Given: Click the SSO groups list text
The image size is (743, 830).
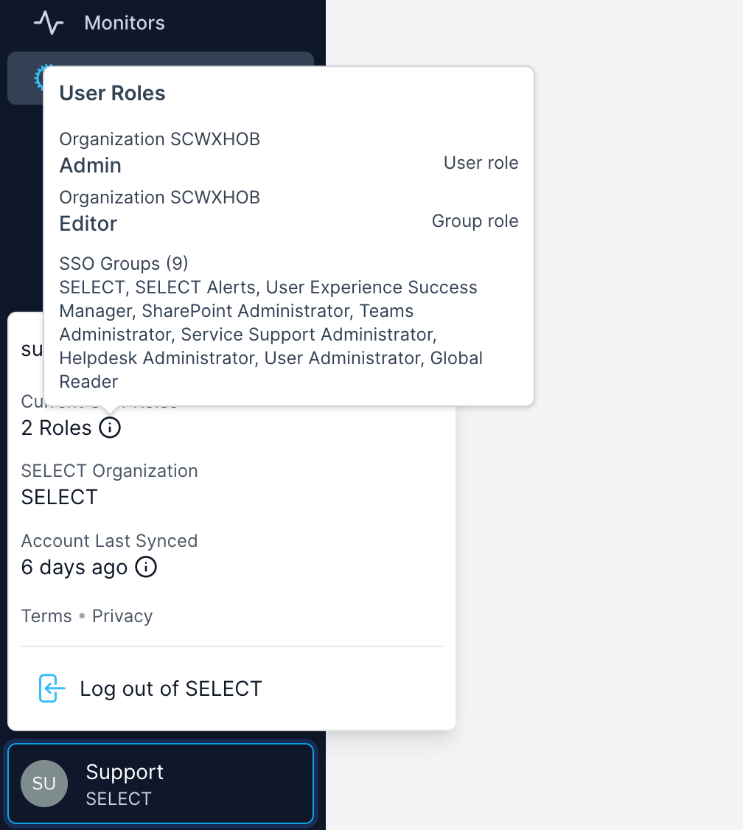Looking at the screenshot, I should 271,335.
